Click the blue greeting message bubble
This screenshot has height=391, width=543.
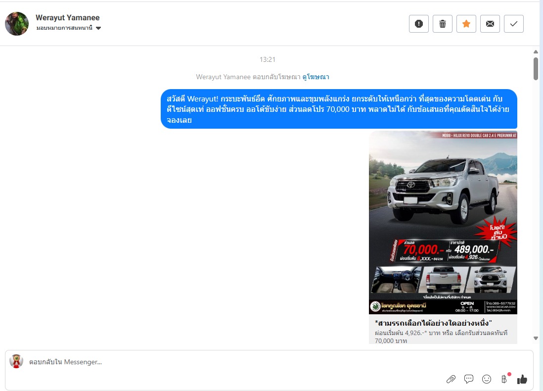pos(339,109)
